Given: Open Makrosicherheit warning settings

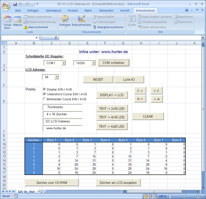Looking at the screenshot, I should tap(37, 27).
